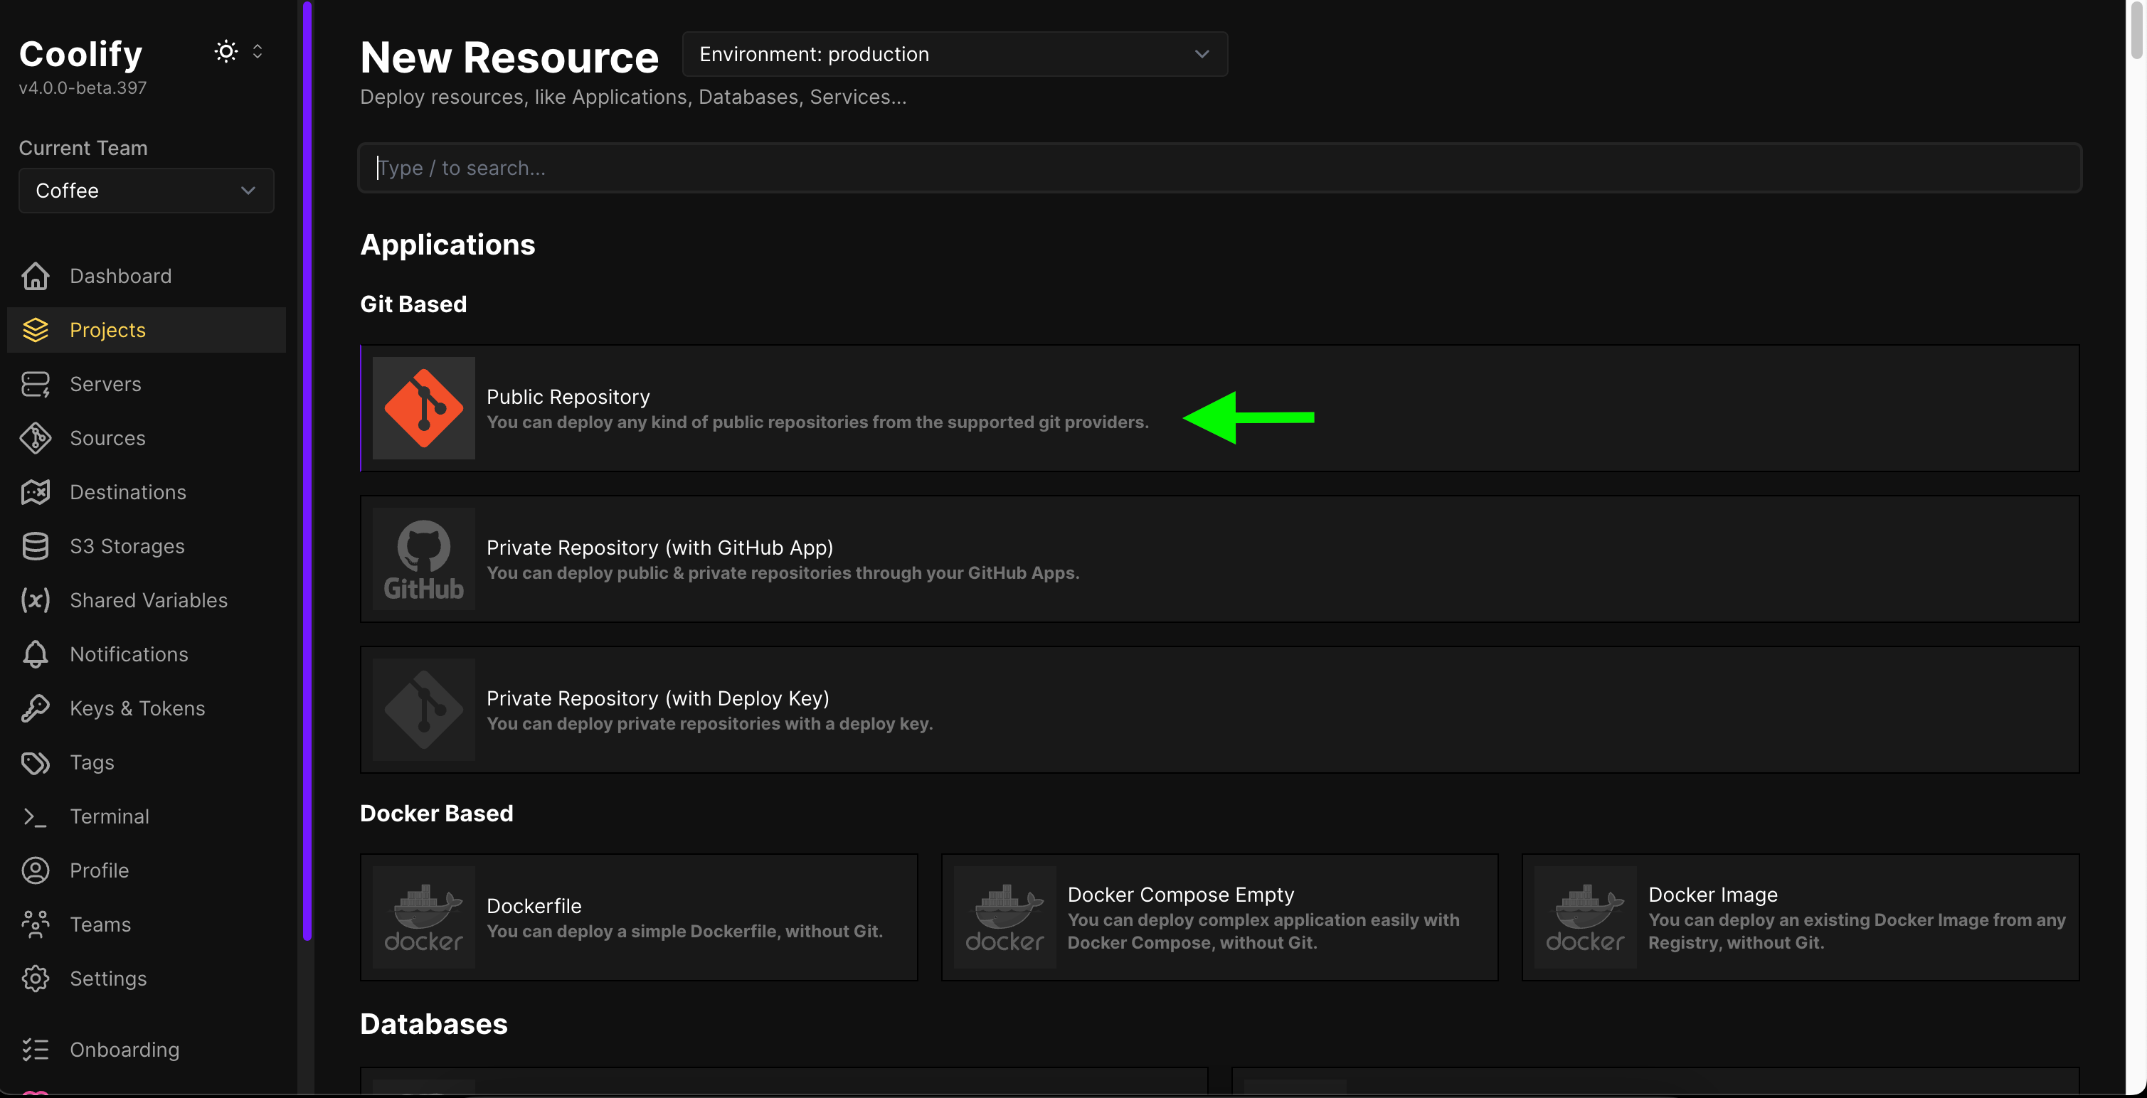Go to Teams page

tap(146, 924)
